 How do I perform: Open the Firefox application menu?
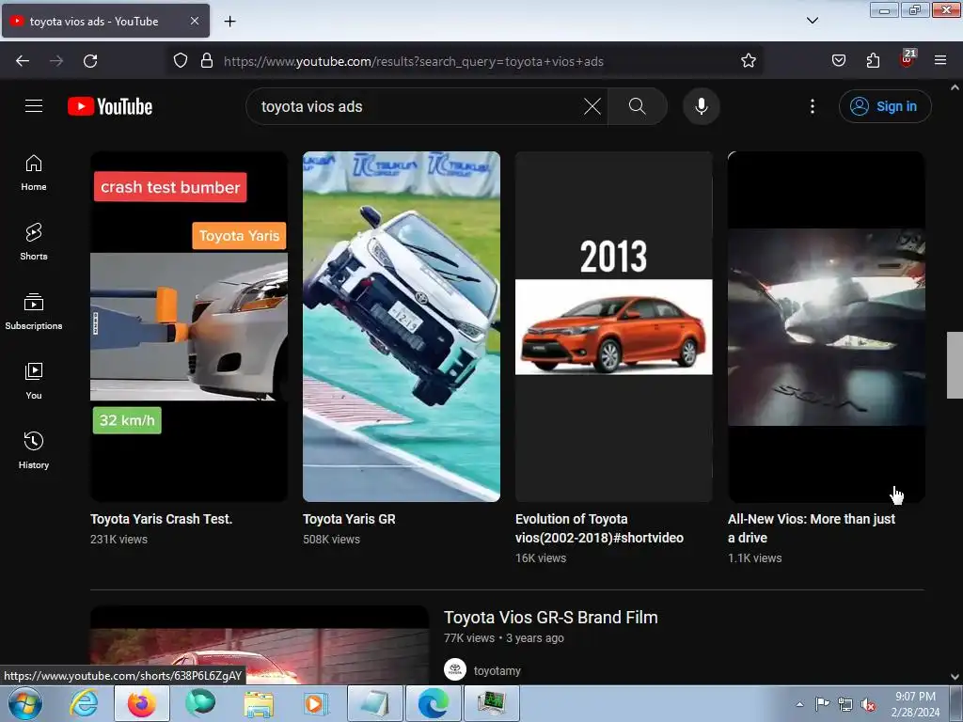940,61
